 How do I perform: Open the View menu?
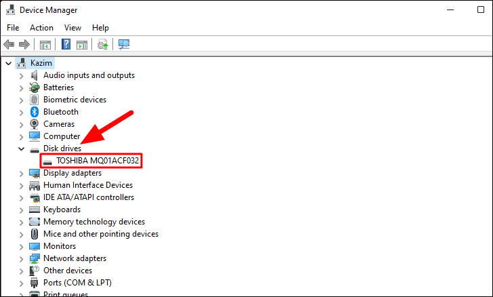pyautogui.click(x=72, y=28)
